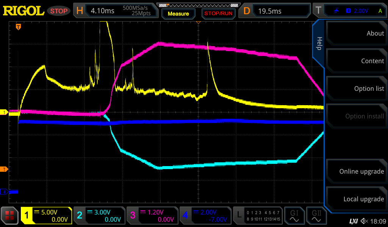Toggle channel 4 blue 2.00V label
Viewport: 388px width, 227px height.
point(205,216)
